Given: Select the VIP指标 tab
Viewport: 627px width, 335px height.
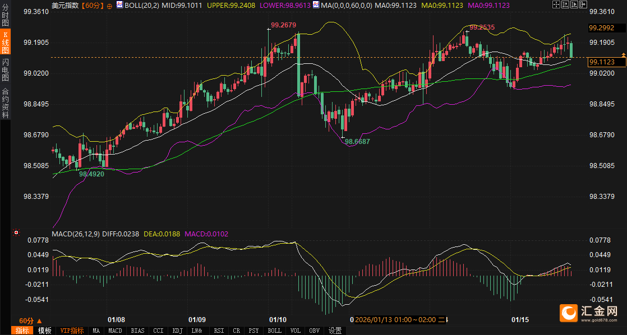Looking at the screenshot, I should tap(72, 331).
